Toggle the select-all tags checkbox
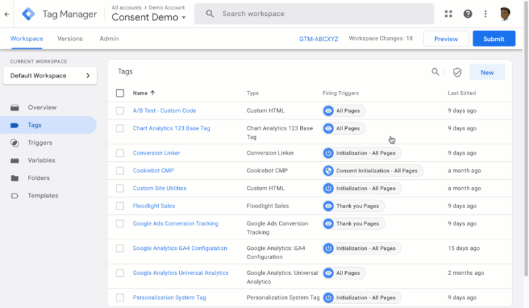 click(x=120, y=93)
